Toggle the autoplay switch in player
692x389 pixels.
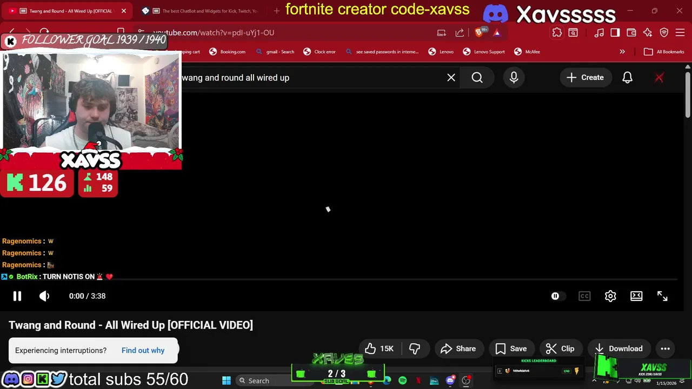pyautogui.click(x=558, y=296)
